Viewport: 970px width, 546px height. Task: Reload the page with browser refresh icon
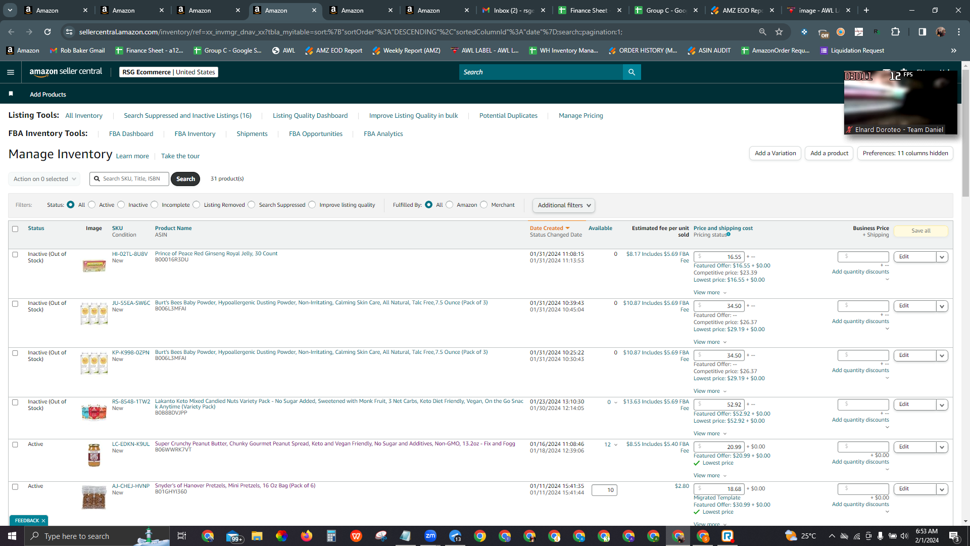click(47, 32)
